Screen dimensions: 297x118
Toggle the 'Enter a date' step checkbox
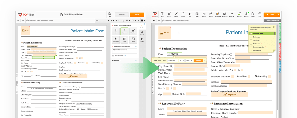coord(251,33)
